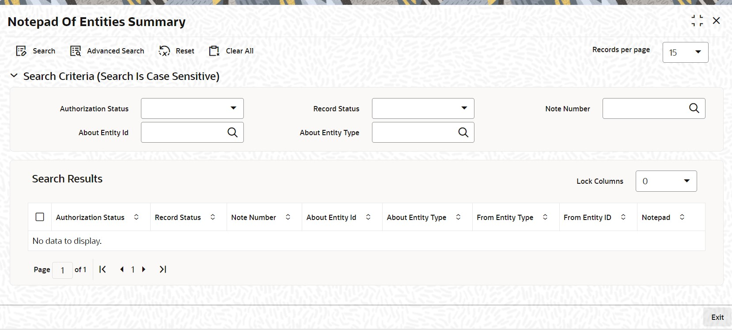Click the Reset circular arrow icon
Viewport: 732px width, 330px height.
click(x=164, y=51)
